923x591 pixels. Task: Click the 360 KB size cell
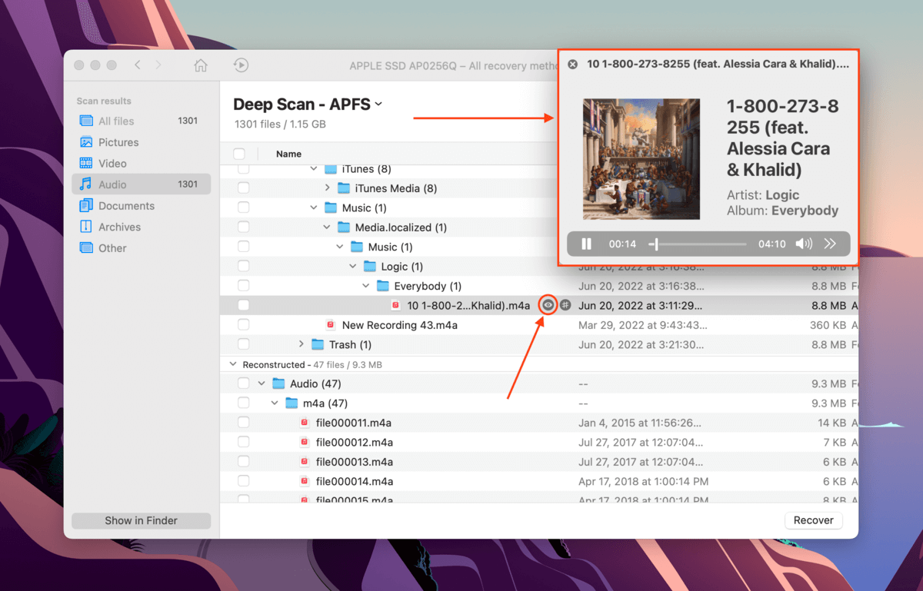pyautogui.click(x=828, y=325)
